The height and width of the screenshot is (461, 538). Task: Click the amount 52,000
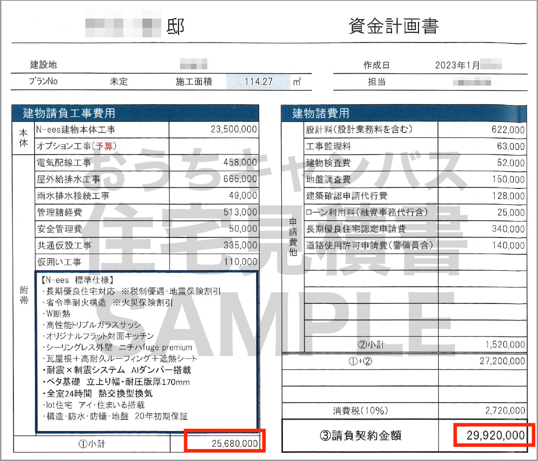click(511, 163)
